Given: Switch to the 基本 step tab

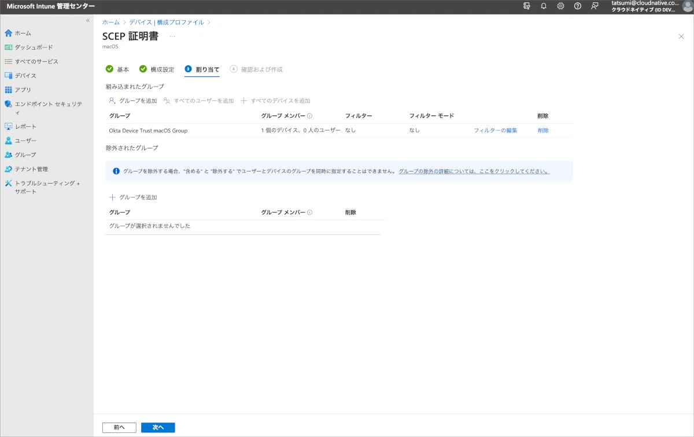Looking at the screenshot, I should tap(117, 69).
